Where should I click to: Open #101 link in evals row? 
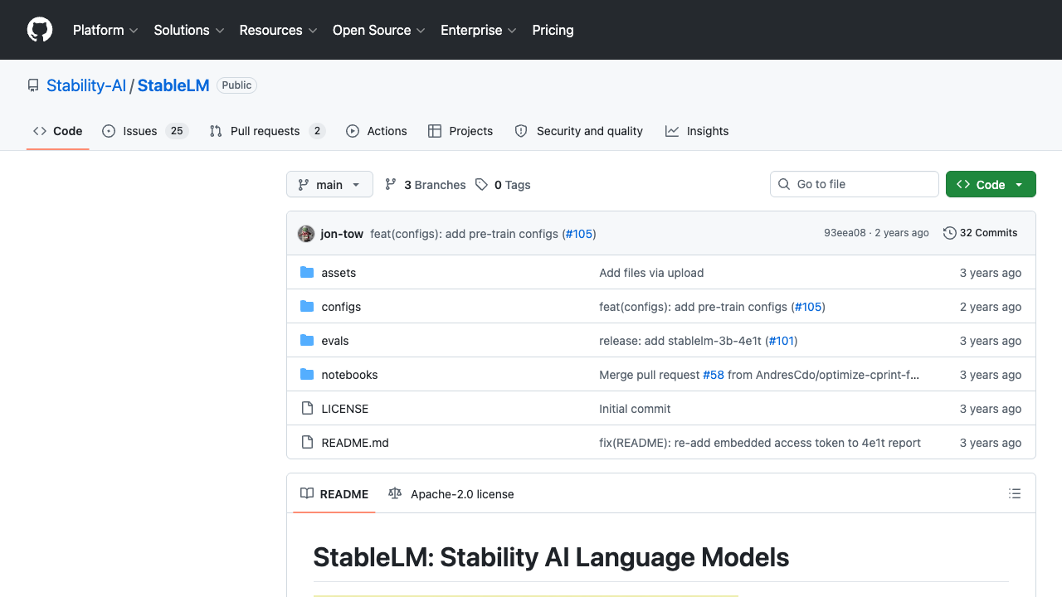tap(781, 341)
